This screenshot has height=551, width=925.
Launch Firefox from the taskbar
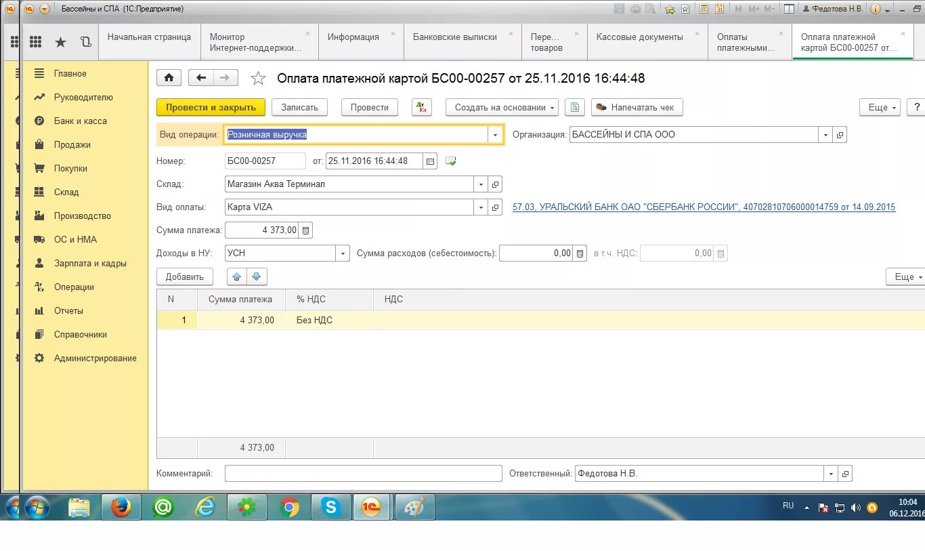121,507
